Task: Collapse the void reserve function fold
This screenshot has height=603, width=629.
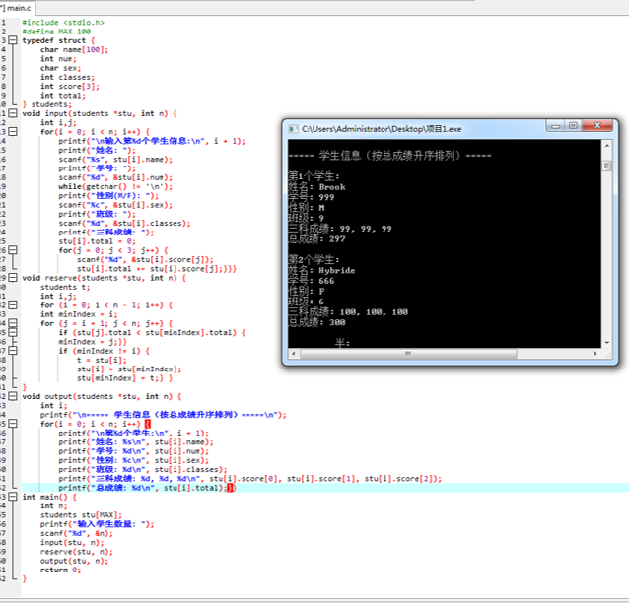Action: (x=13, y=278)
